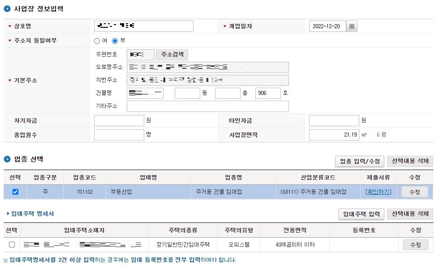Click the 임대주택 입력 button
Viewport: 439px width, 269px height.
361,214
